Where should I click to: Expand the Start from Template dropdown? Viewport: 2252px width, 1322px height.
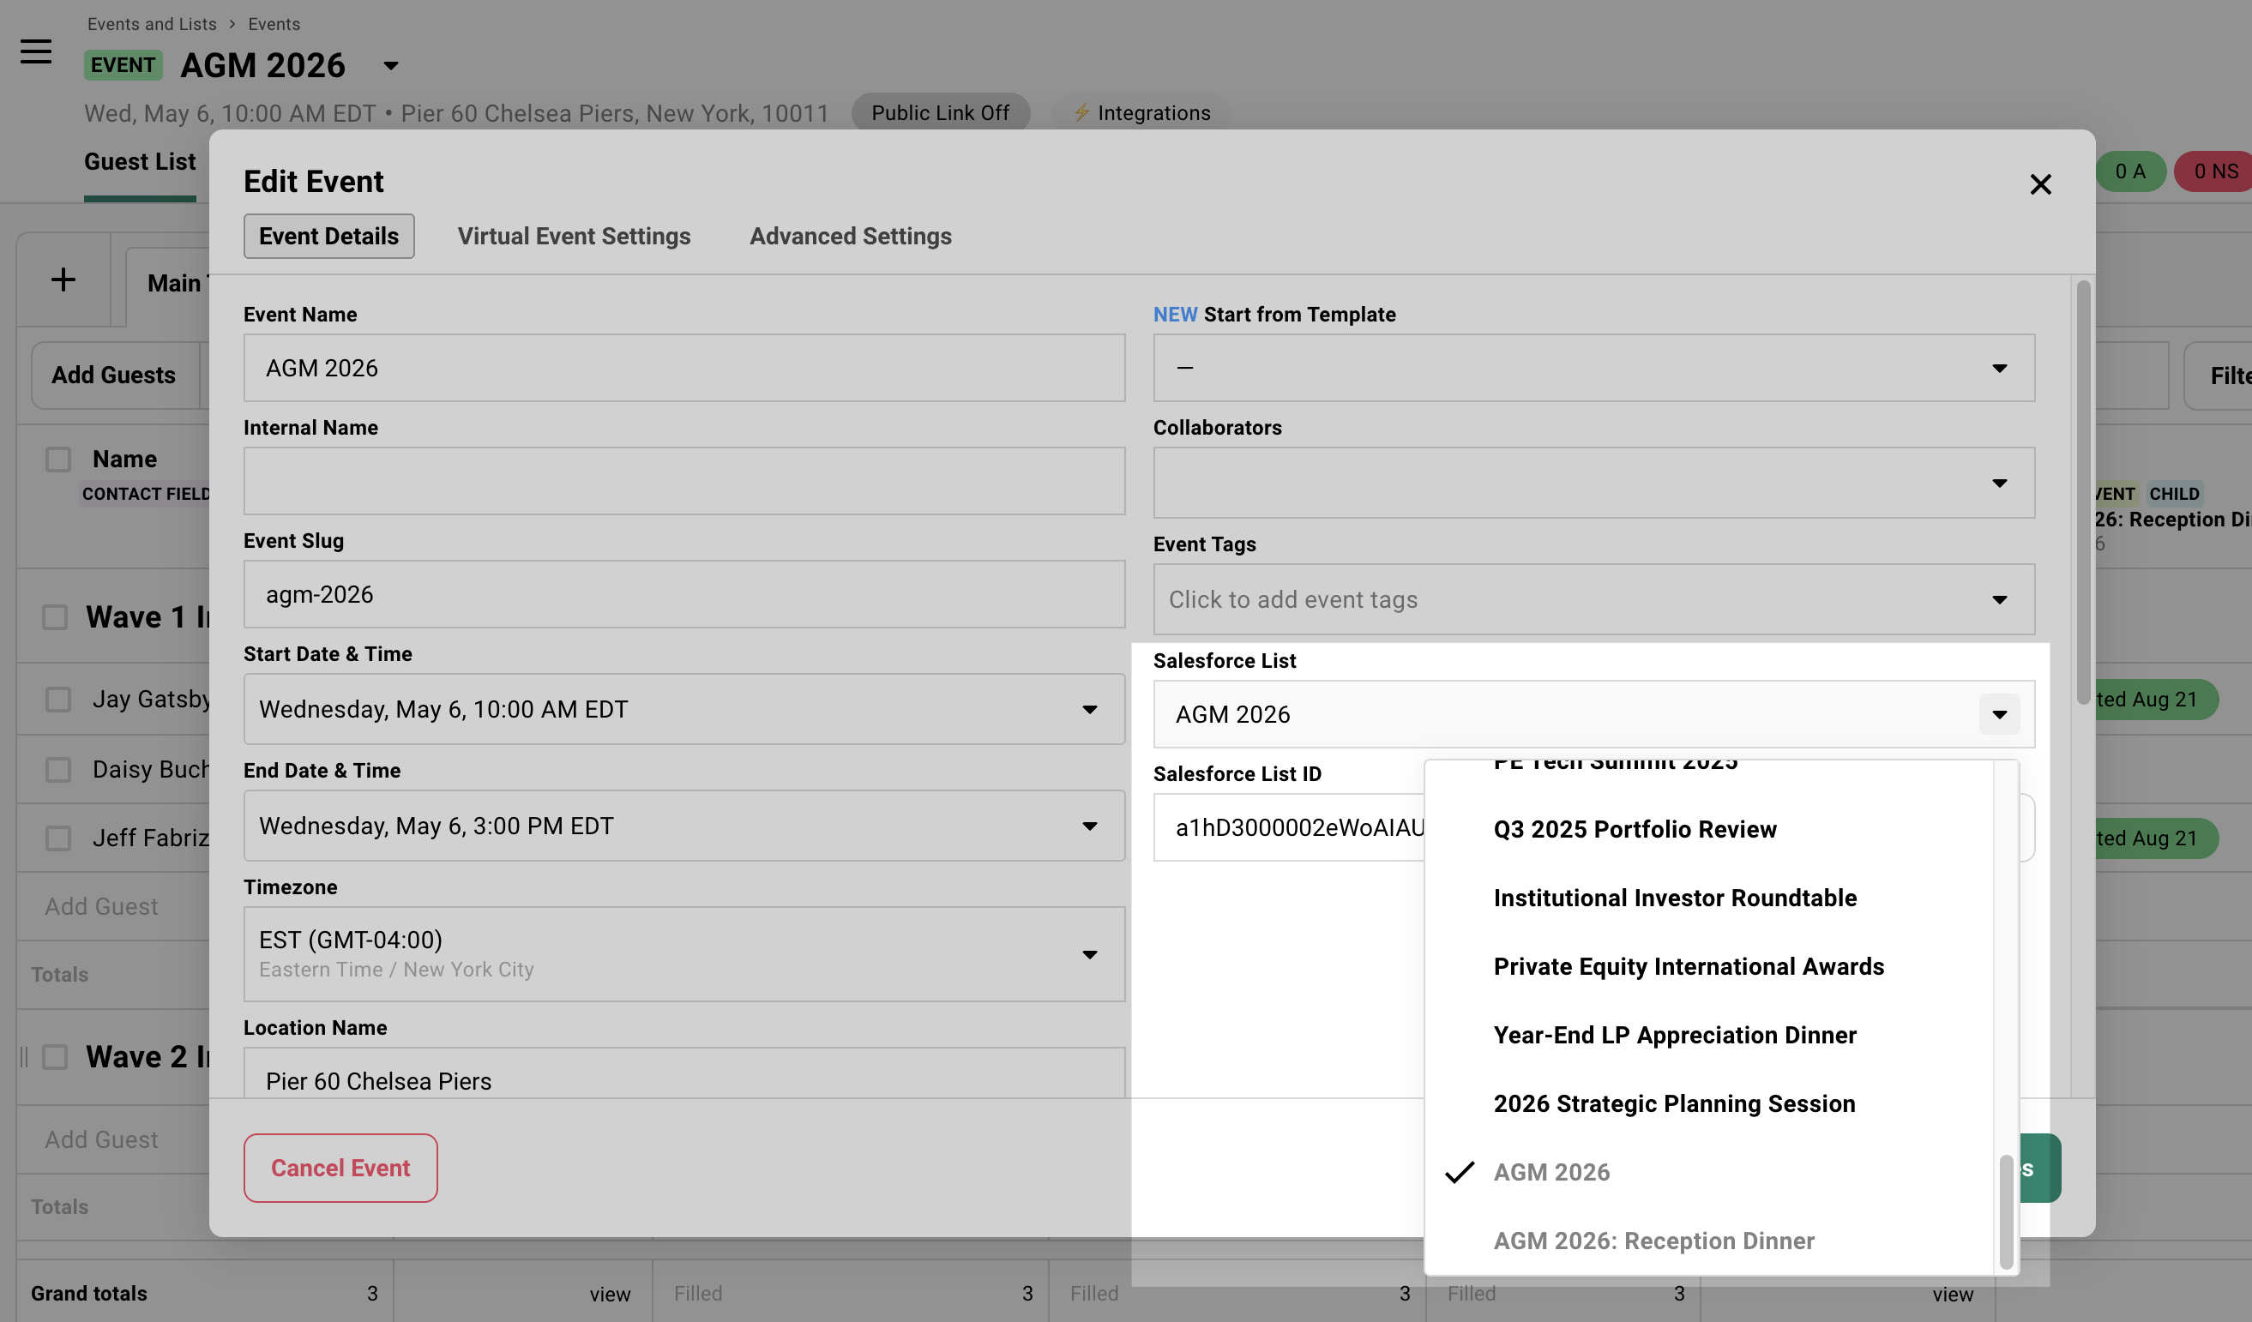(2000, 367)
